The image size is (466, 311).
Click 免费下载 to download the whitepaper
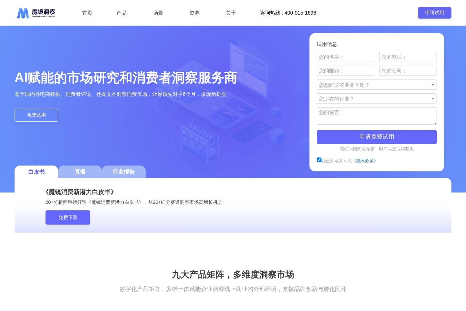(x=68, y=217)
